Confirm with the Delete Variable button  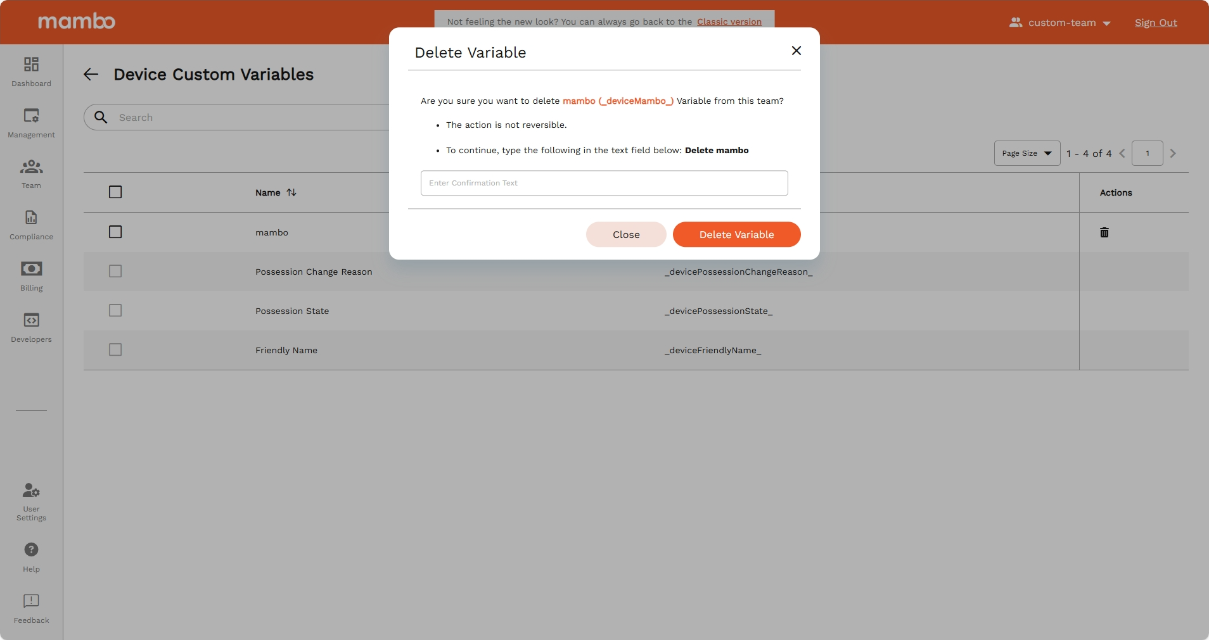tap(736, 234)
